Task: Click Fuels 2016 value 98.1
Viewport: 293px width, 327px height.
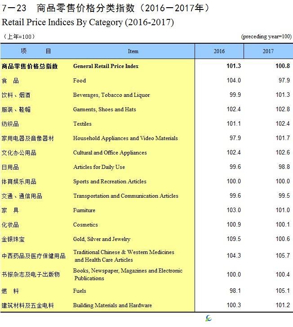Action: [x=235, y=291]
